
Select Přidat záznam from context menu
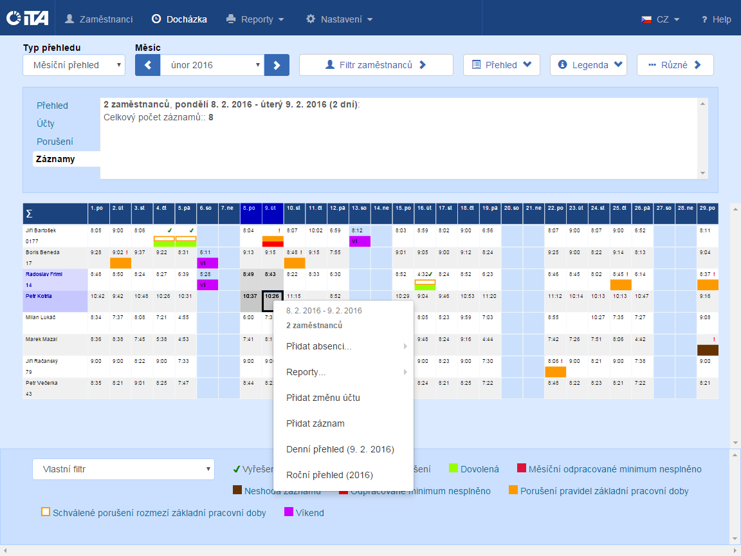[315, 423]
